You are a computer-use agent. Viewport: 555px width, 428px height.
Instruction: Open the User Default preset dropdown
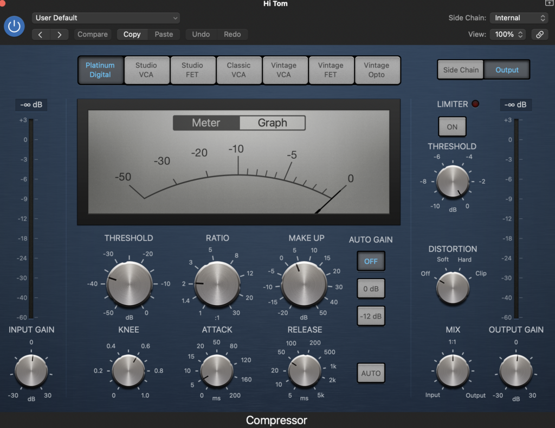(x=106, y=18)
